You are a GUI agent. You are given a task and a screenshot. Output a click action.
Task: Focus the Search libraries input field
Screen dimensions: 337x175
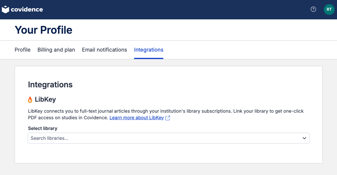(x=169, y=138)
